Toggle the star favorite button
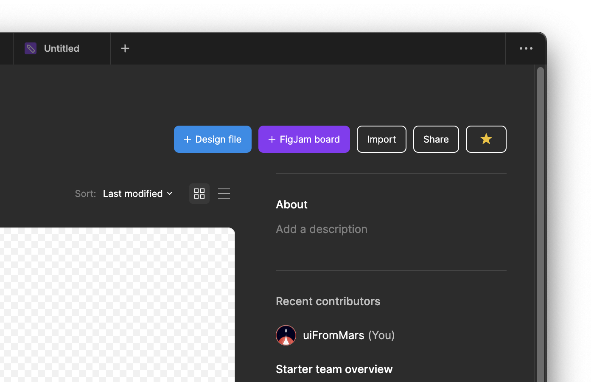 click(486, 139)
